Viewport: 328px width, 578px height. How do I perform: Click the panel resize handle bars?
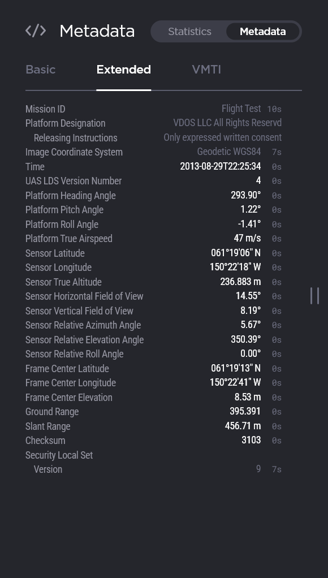(315, 296)
